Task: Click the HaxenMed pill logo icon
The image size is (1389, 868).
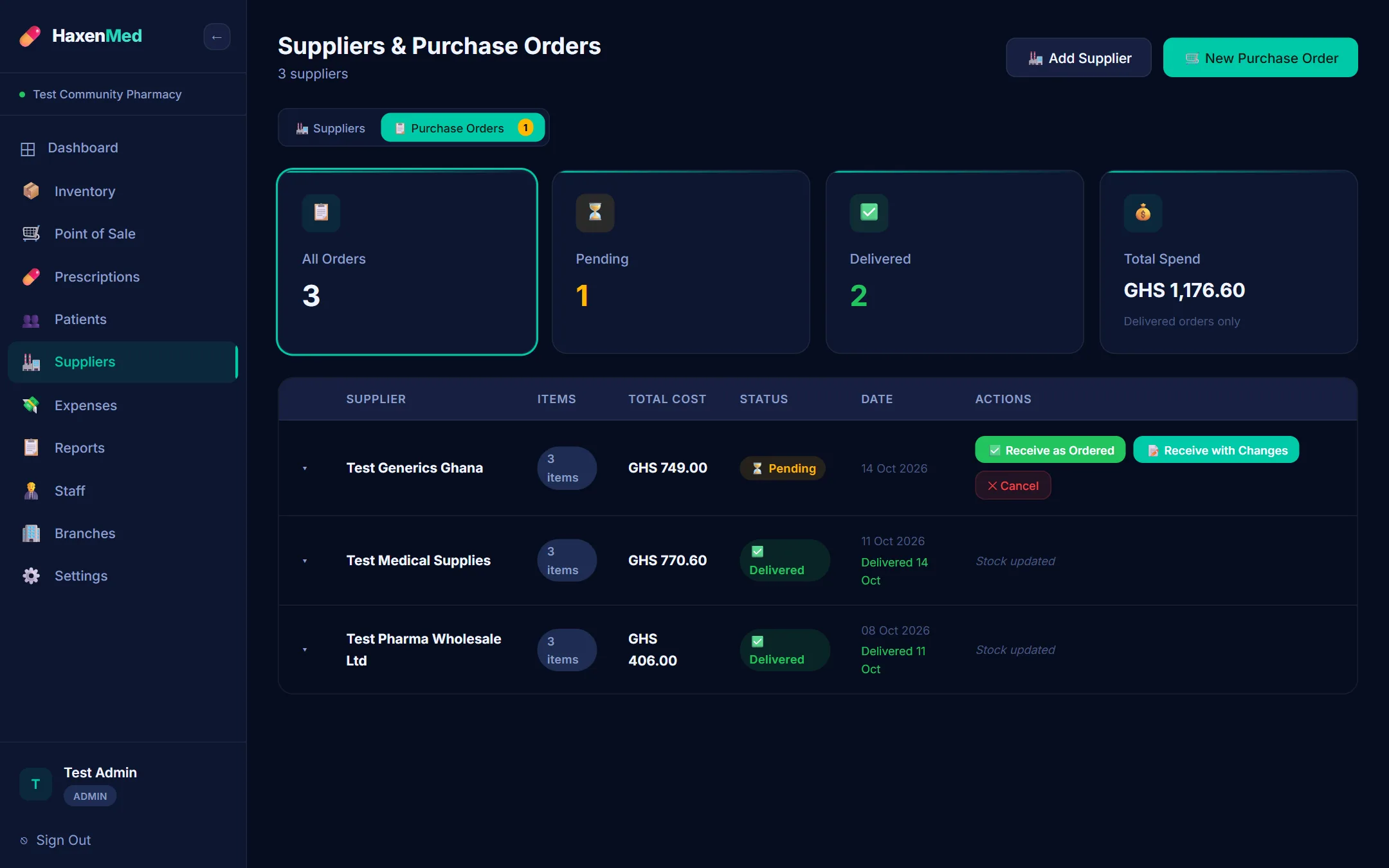Action: point(30,36)
